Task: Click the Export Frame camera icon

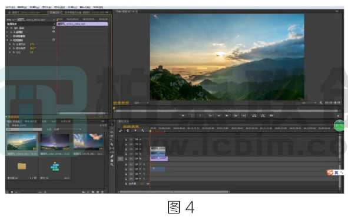Action: pyautogui.click(x=271, y=116)
